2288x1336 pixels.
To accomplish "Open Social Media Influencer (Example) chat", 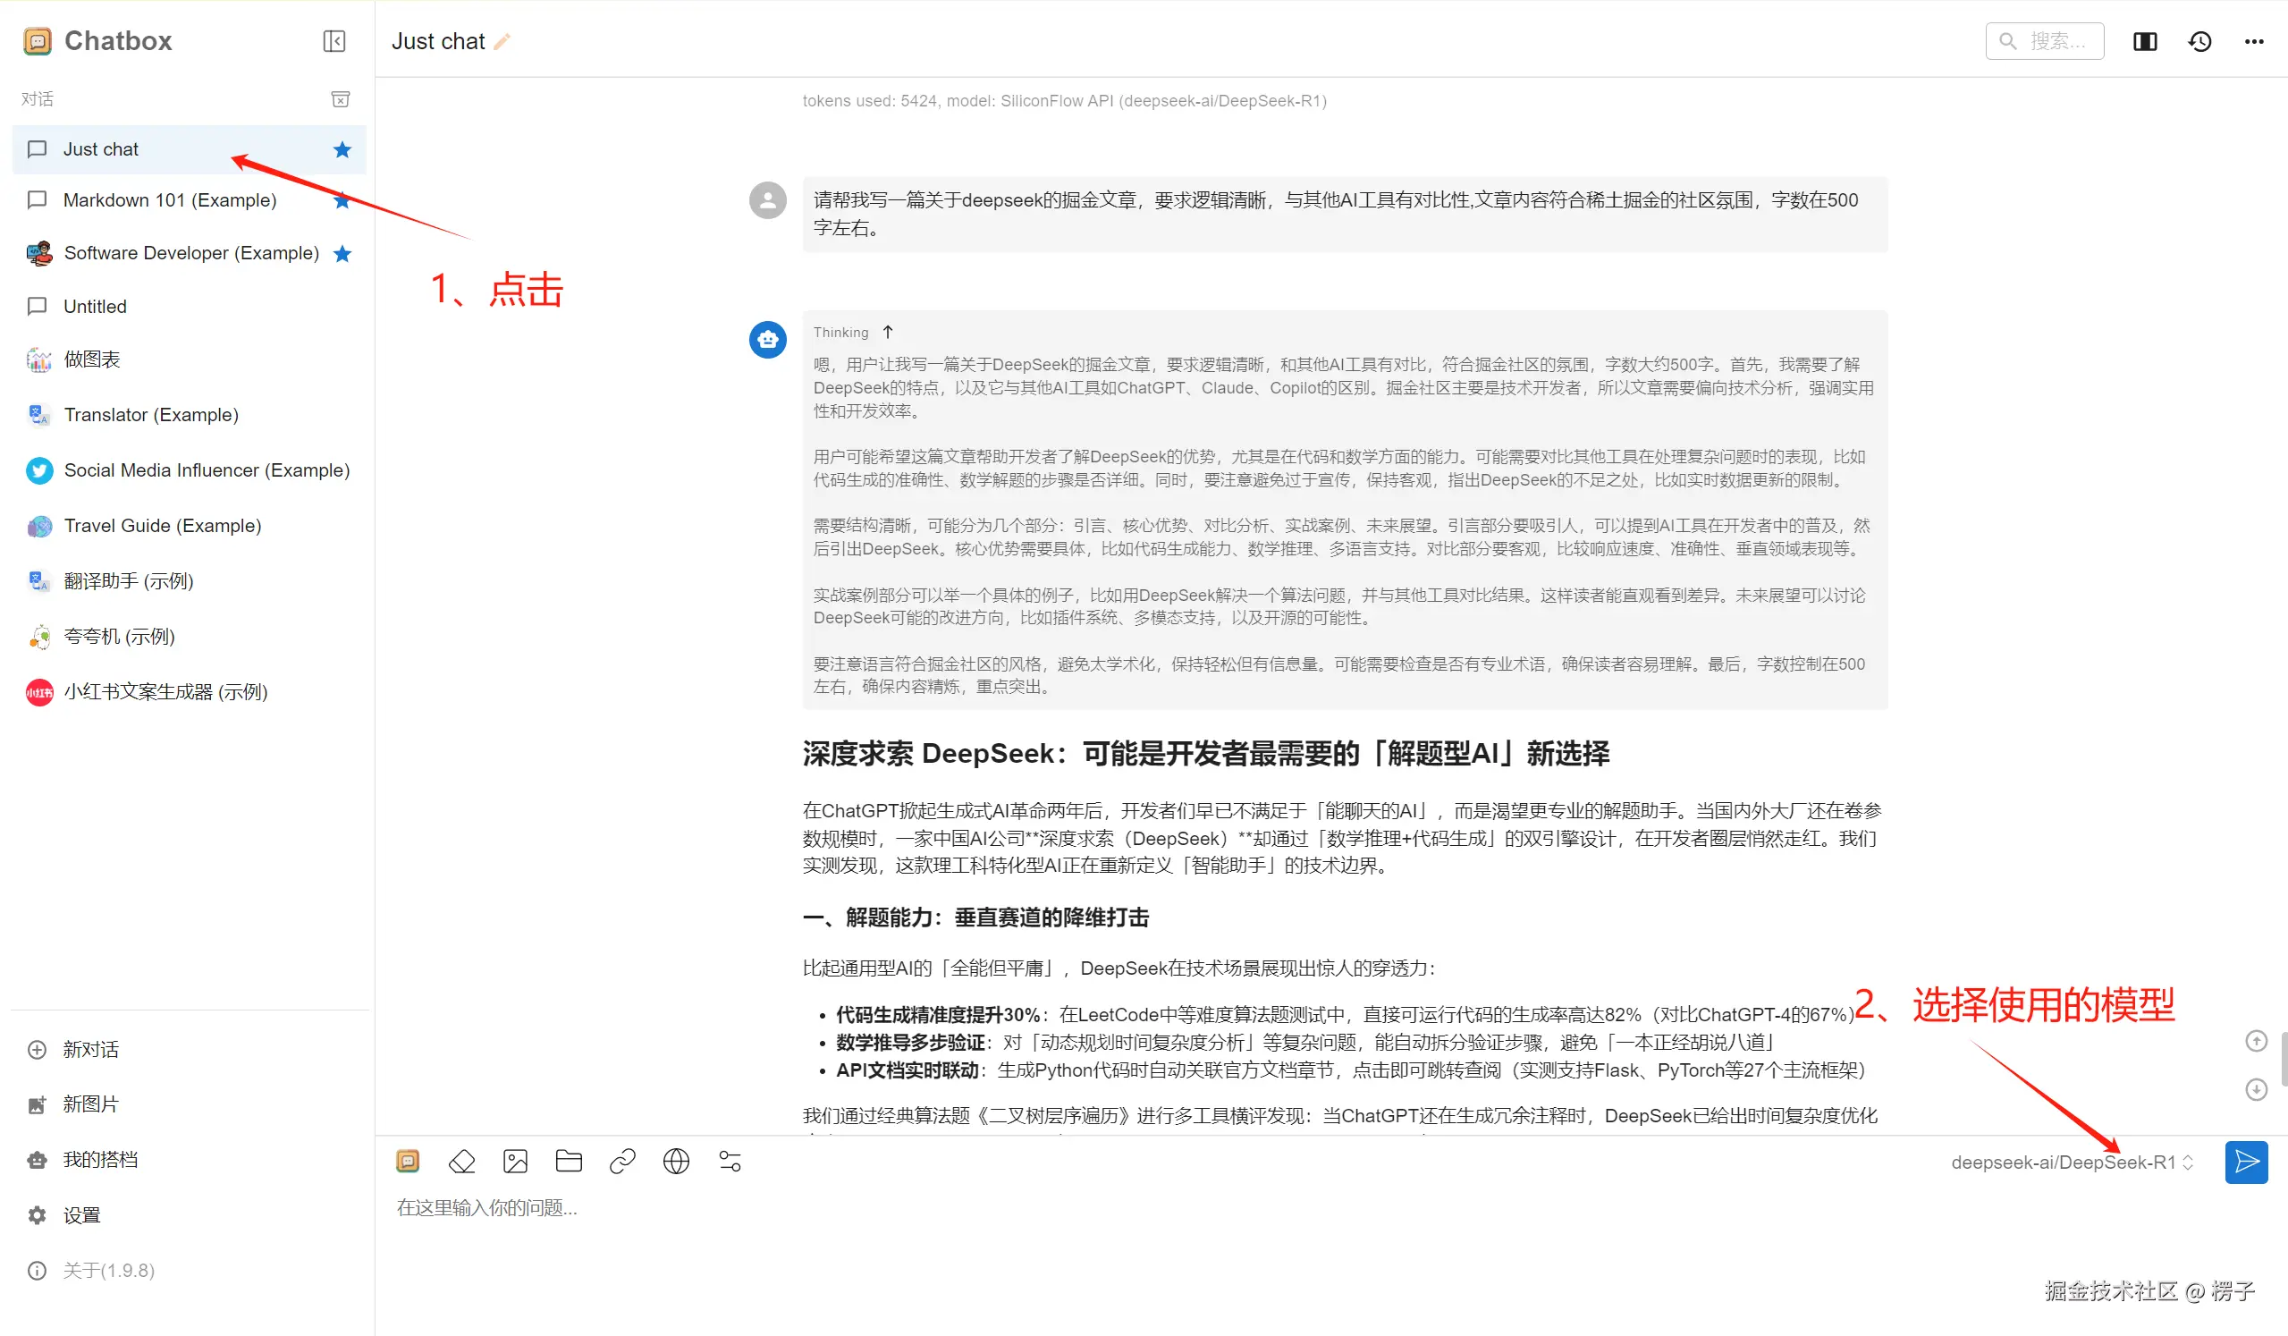I will coord(189,470).
